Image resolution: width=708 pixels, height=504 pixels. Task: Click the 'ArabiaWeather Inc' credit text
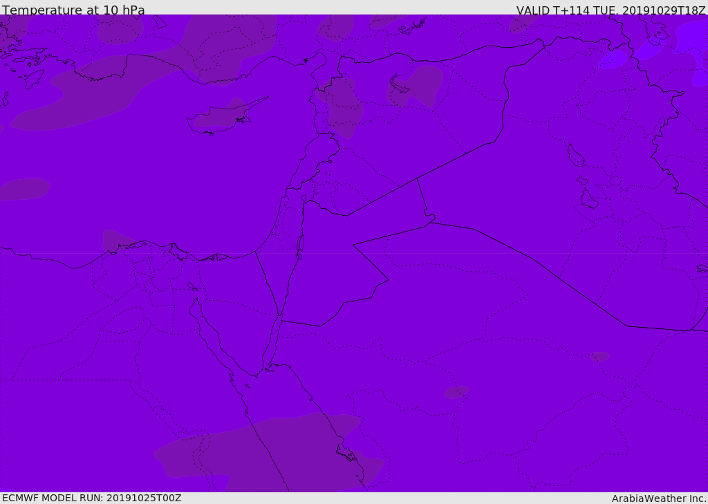[658, 498]
